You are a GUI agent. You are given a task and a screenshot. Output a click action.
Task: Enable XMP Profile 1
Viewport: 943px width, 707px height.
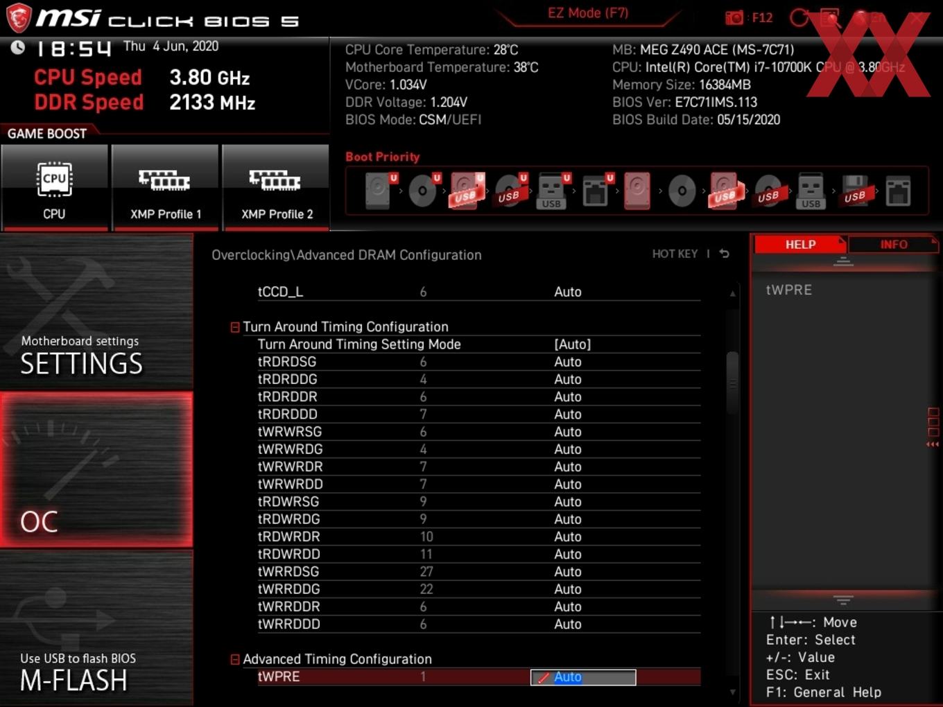click(x=165, y=187)
